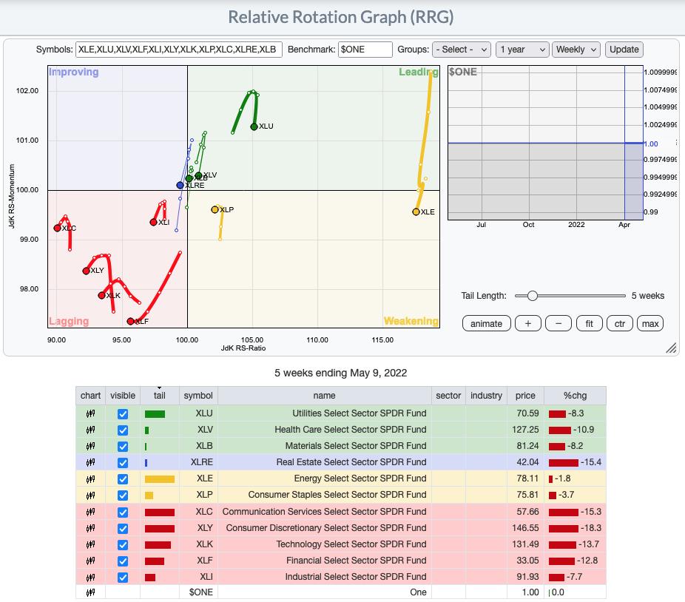Sort table by price column
Screen dimensions: 685x602
coord(525,396)
